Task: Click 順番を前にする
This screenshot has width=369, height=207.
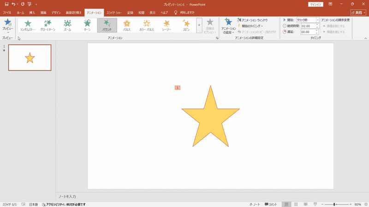Action: pos(333,26)
